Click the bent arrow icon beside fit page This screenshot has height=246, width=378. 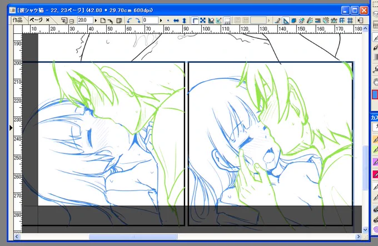[x=110, y=21]
